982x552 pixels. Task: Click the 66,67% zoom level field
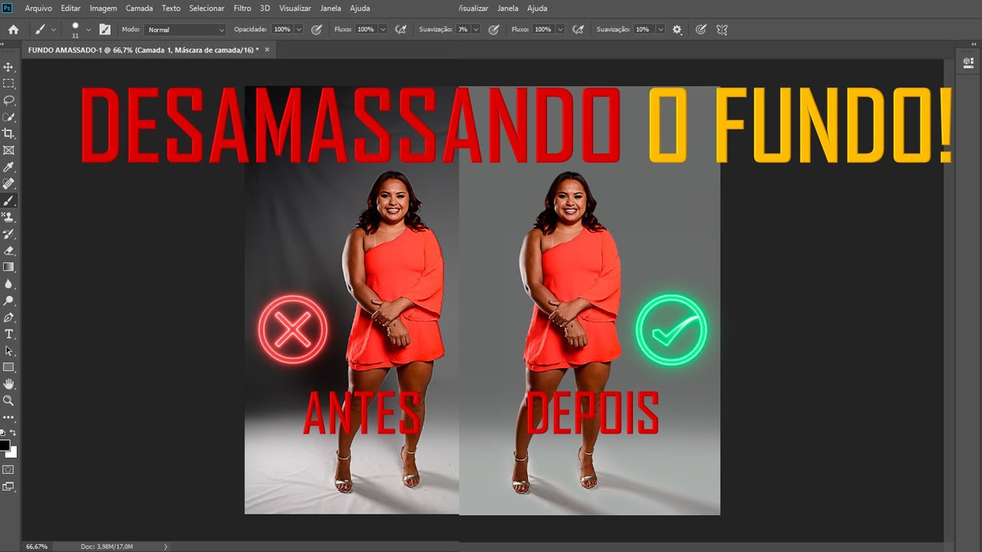click(37, 547)
